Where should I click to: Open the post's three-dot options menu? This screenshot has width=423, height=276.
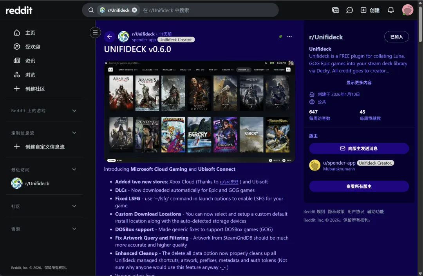pyautogui.click(x=289, y=37)
